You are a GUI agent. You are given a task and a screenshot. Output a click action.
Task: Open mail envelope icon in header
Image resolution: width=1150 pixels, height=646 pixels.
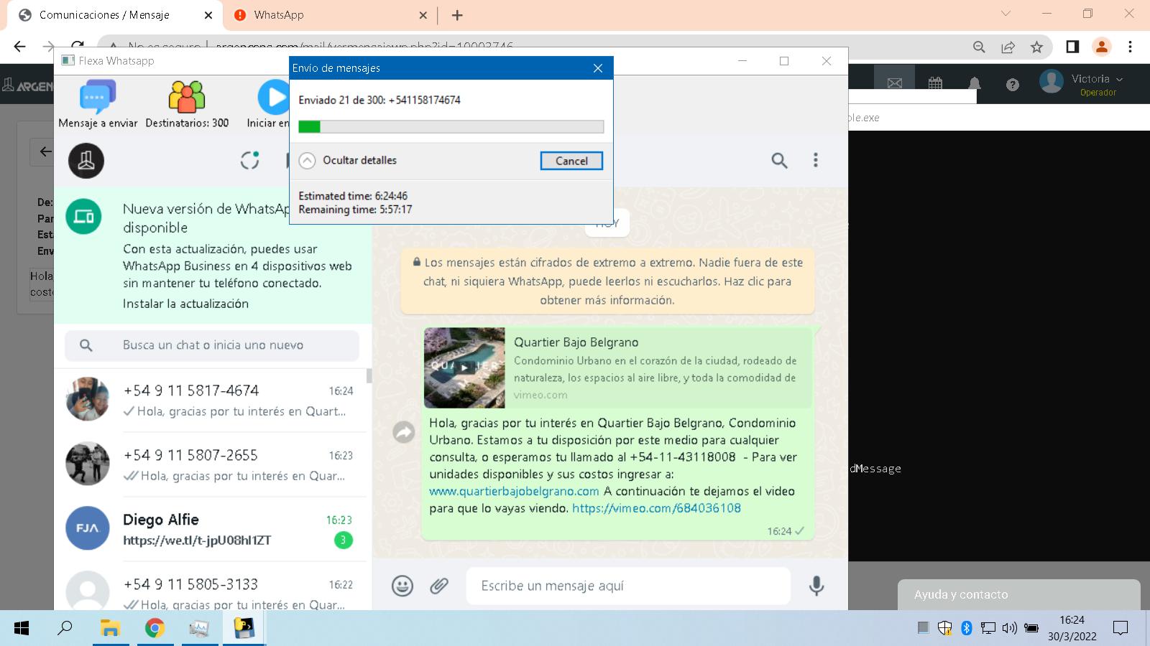[895, 83]
